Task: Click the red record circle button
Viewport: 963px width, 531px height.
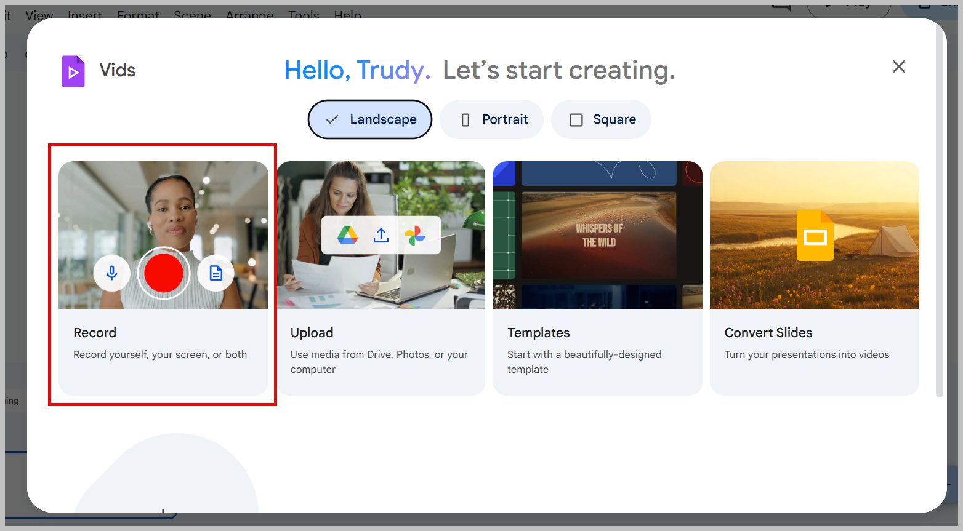Action: click(x=164, y=273)
